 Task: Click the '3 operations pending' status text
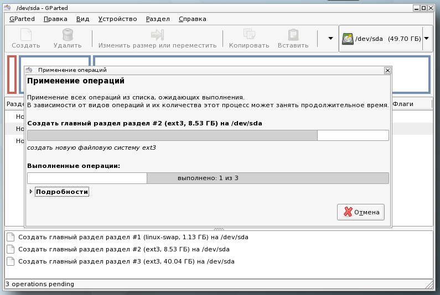[40, 284]
